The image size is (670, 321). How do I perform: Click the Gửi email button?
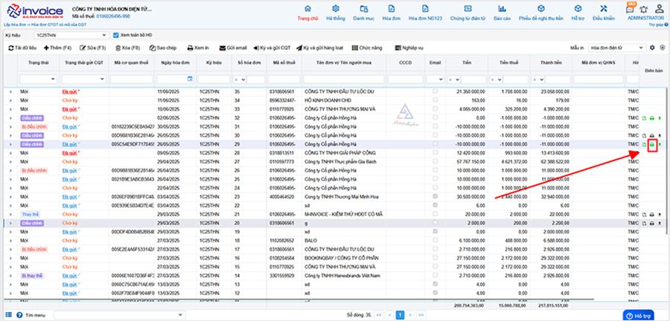233,48
